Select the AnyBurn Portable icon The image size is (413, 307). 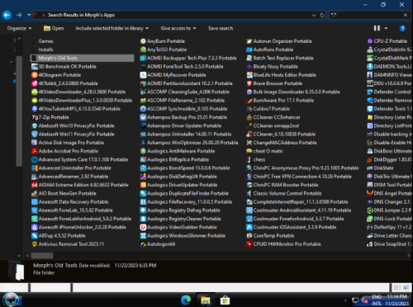point(143,41)
